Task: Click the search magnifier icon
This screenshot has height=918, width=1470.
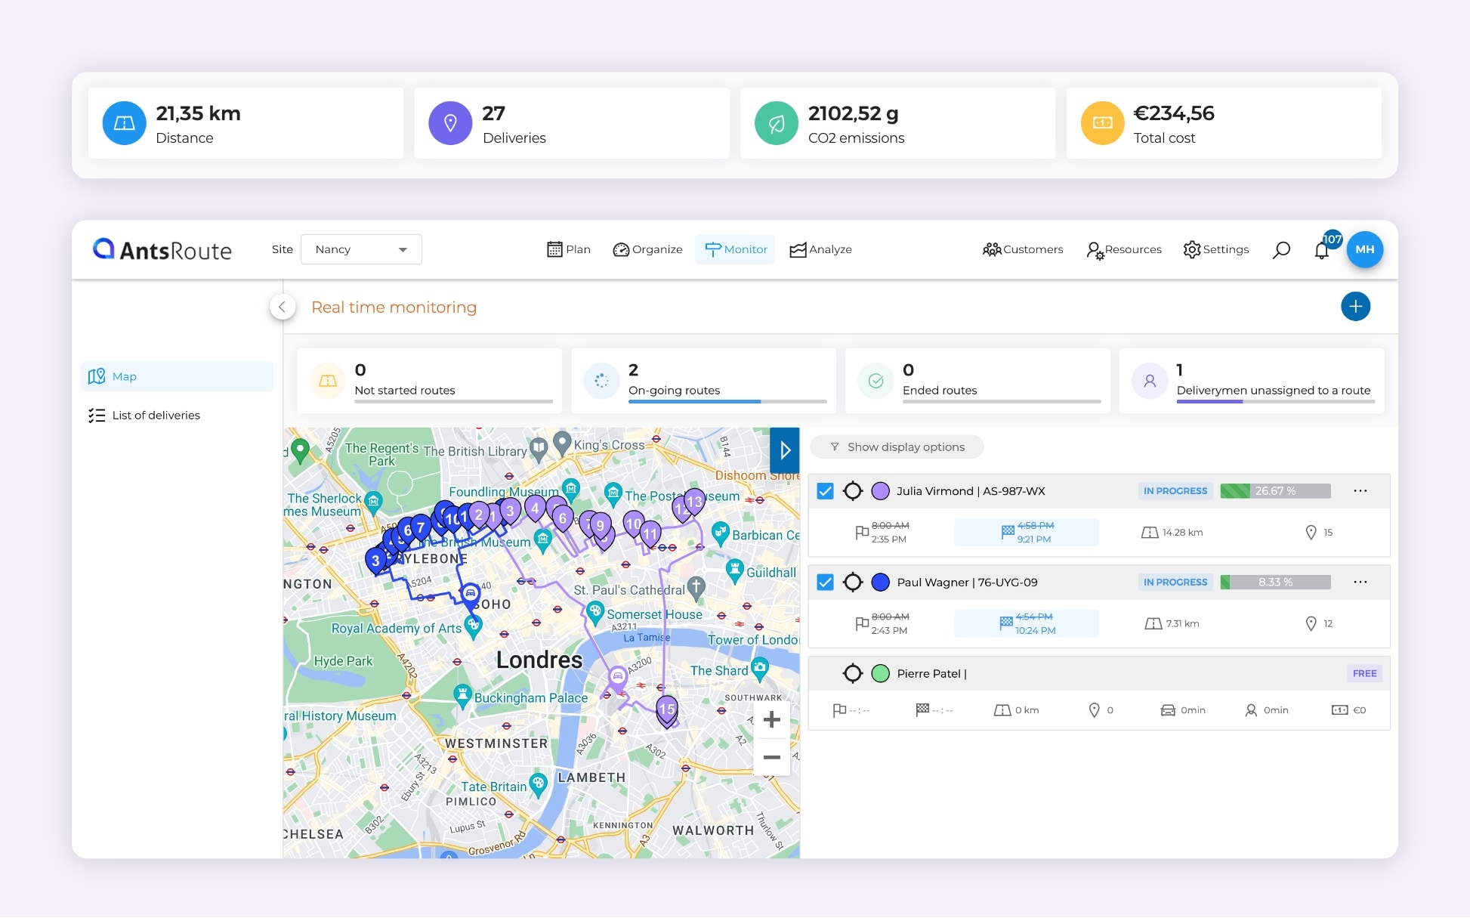Action: coord(1282,249)
